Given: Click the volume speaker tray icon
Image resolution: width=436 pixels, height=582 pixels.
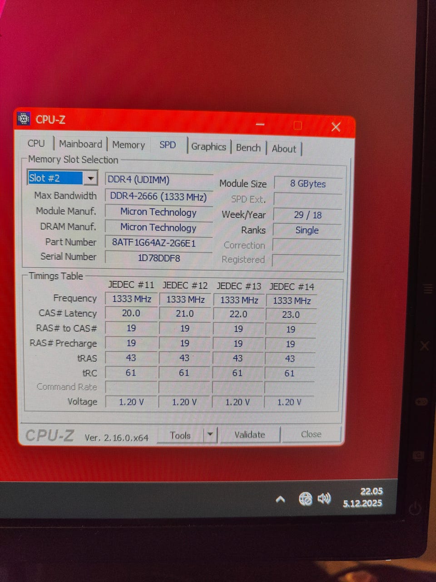Looking at the screenshot, I should [324, 499].
